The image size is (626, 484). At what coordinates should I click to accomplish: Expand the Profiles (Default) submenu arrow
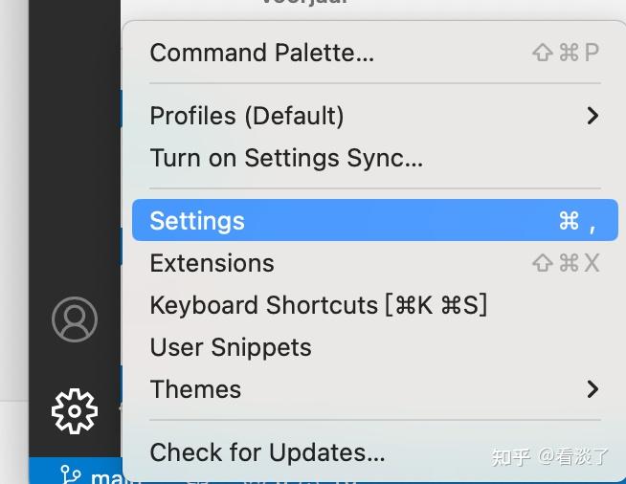coord(592,116)
